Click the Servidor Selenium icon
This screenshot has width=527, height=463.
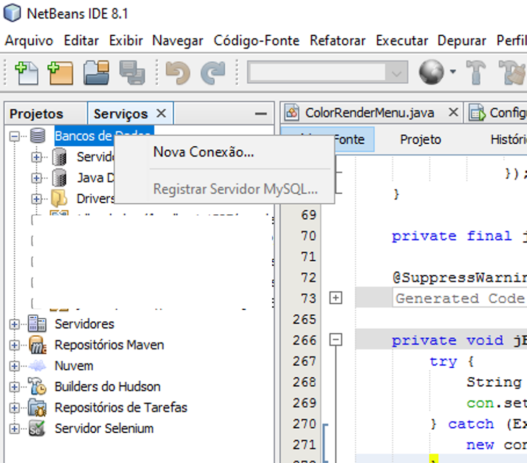tap(37, 428)
